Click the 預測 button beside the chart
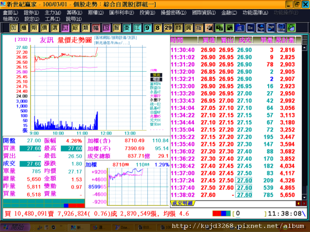Image resolution: width=310 pixels, height=232 pixels. (156, 75)
